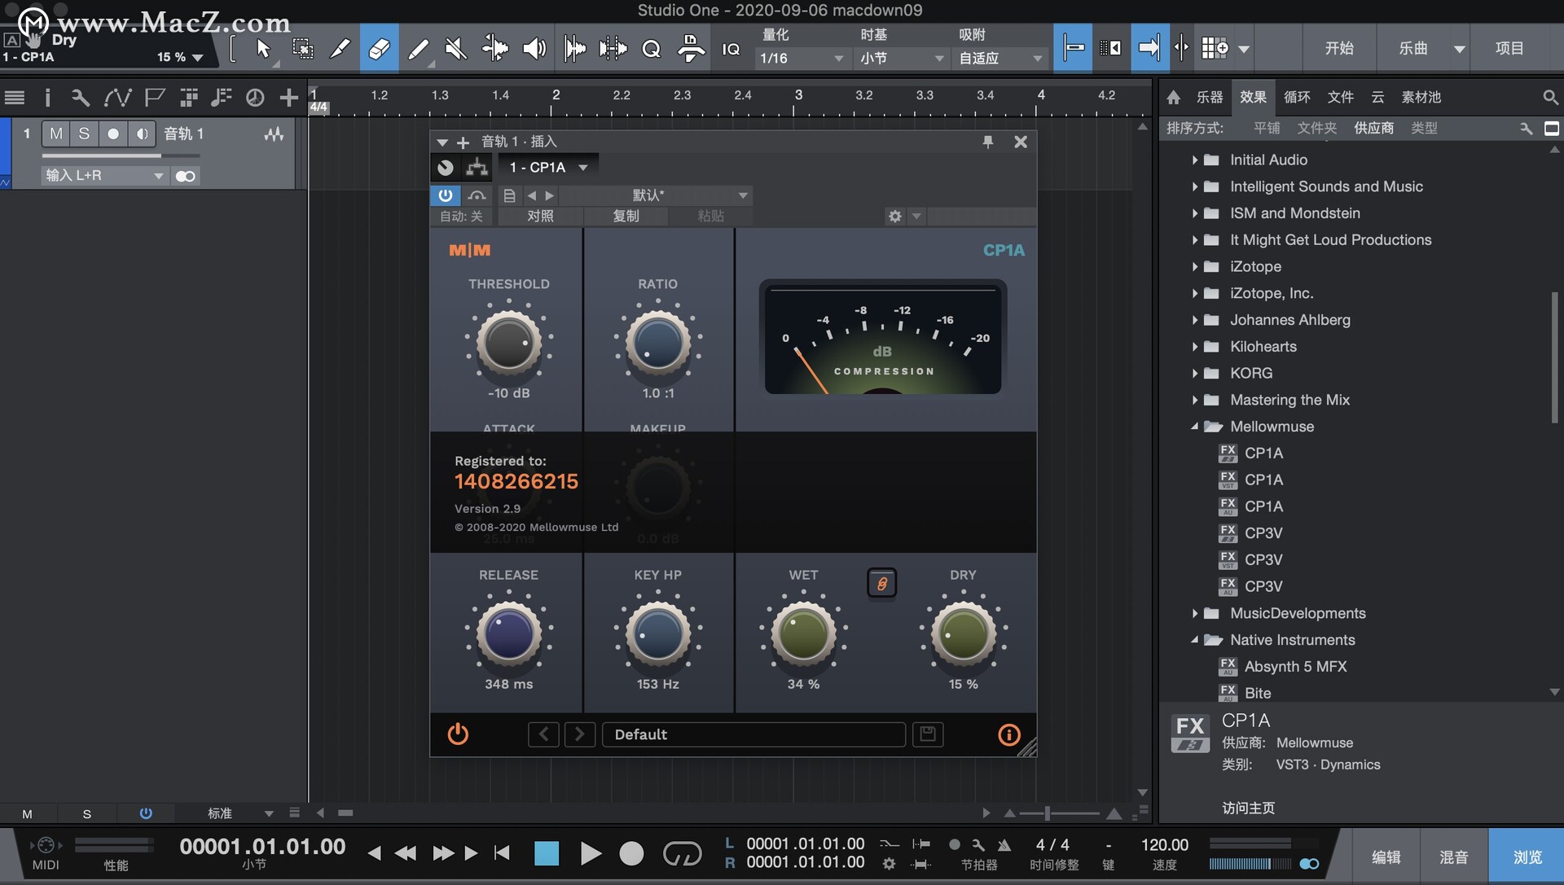Click the sidechain routing icon
This screenshot has width=1564, height=885.
coord(477,168)
